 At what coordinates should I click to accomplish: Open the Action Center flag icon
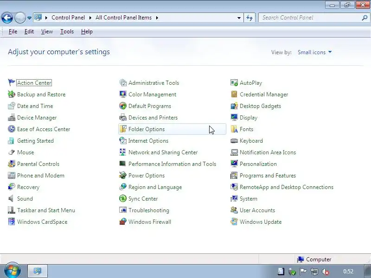[11, 83]
